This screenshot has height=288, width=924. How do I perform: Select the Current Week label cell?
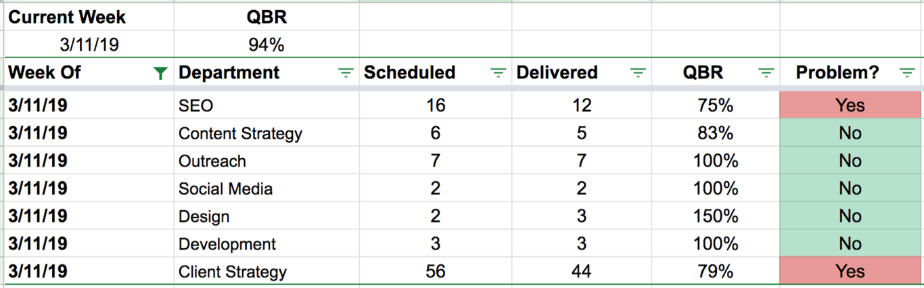point(88,17)
